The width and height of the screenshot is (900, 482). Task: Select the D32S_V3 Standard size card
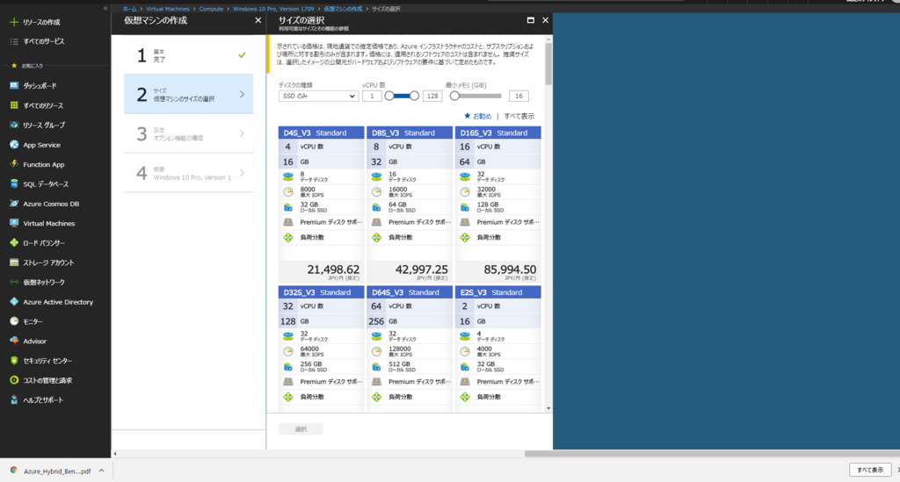(322, 349)
